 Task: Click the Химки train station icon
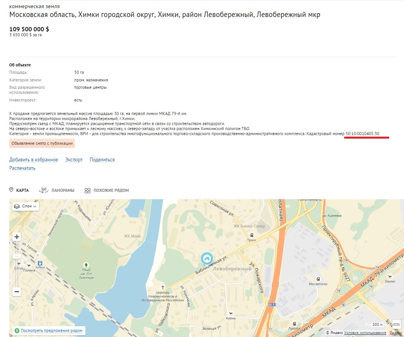coord(40,263)
